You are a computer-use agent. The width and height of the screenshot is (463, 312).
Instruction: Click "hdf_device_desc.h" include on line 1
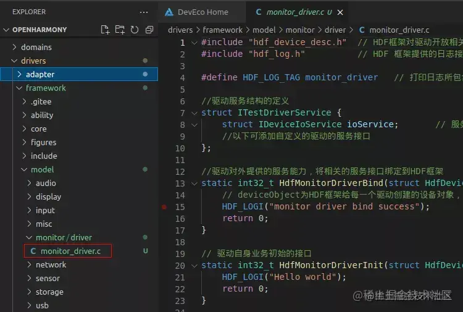pyautogui.click(x=298, y=42)
